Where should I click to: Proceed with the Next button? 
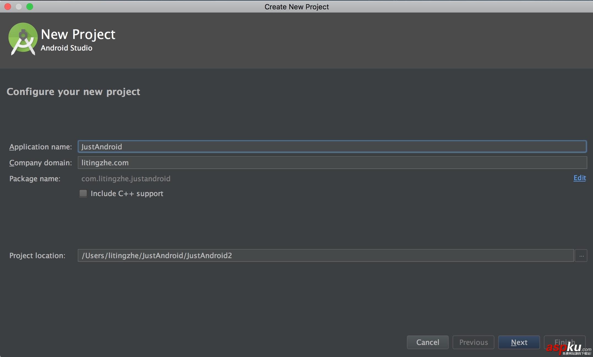pos(519,342)
